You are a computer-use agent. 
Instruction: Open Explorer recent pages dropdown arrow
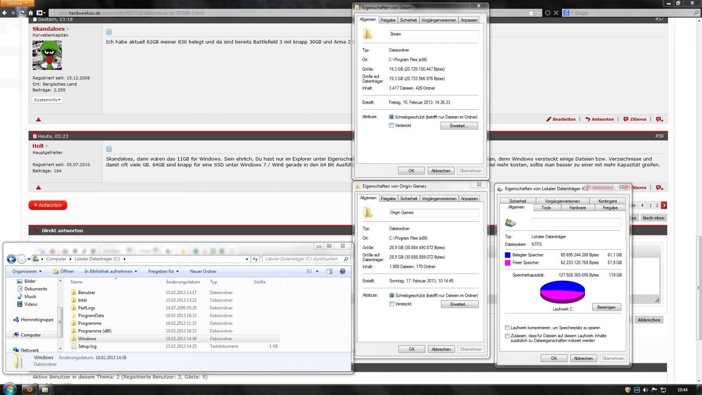tap(29, 259)
